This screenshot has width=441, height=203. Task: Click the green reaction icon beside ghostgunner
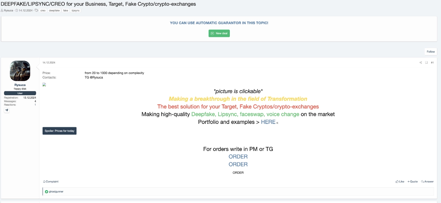point(47,192)
